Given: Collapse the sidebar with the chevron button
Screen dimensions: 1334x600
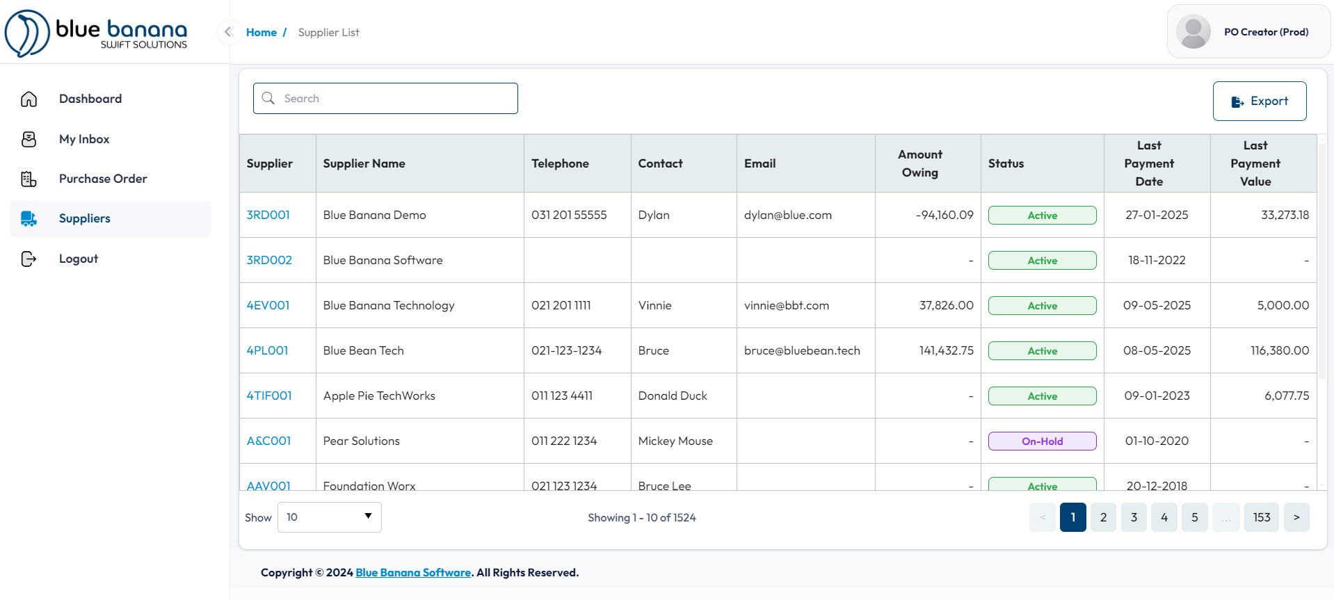Looking at the screenshot, I should (229, 32).
